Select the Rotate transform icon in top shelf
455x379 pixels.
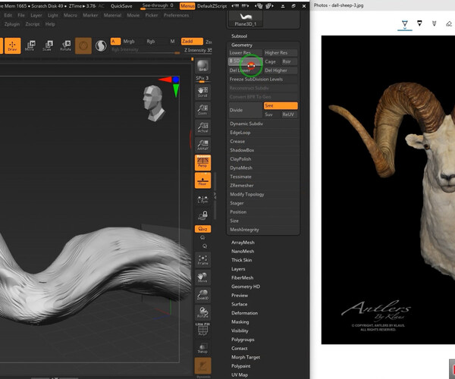click(65, 45)
